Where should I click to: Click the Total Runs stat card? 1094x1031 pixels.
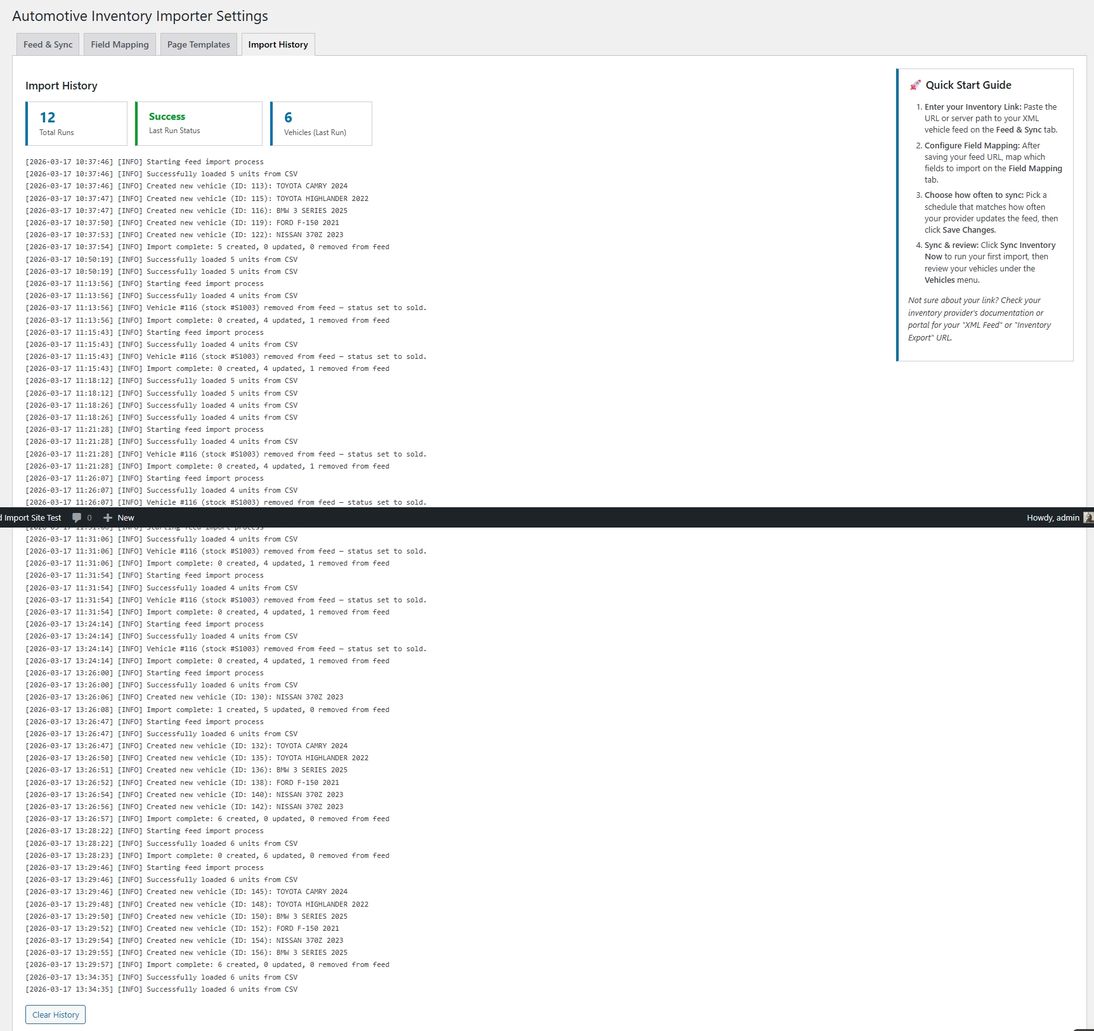(76, 124)
